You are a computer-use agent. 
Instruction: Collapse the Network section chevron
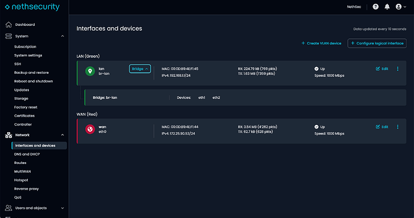(x=62, y=135)
